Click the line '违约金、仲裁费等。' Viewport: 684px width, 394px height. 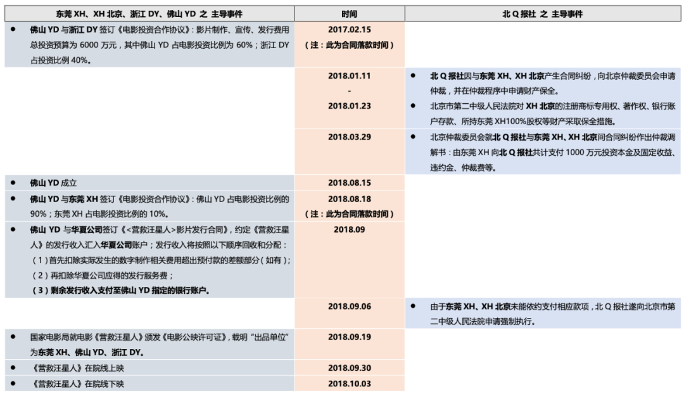[463, 168]
